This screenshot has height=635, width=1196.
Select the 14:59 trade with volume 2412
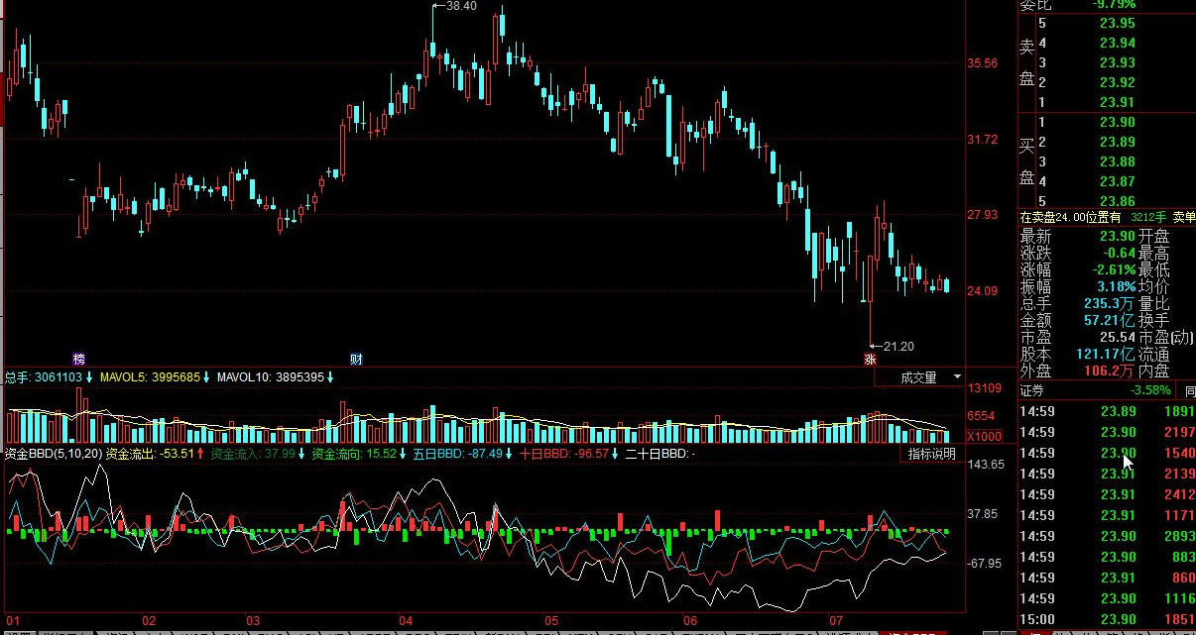pos(1108,494)
